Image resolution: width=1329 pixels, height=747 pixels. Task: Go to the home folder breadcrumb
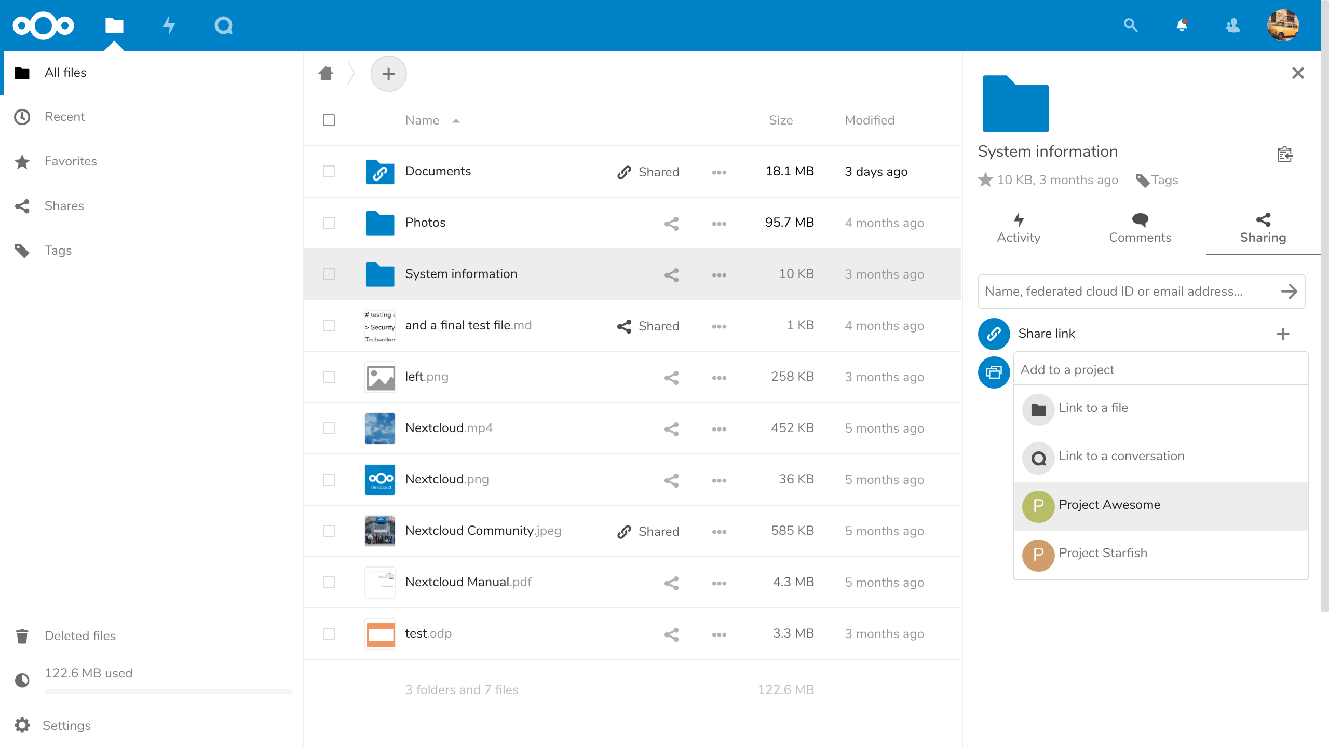point(326,73)
